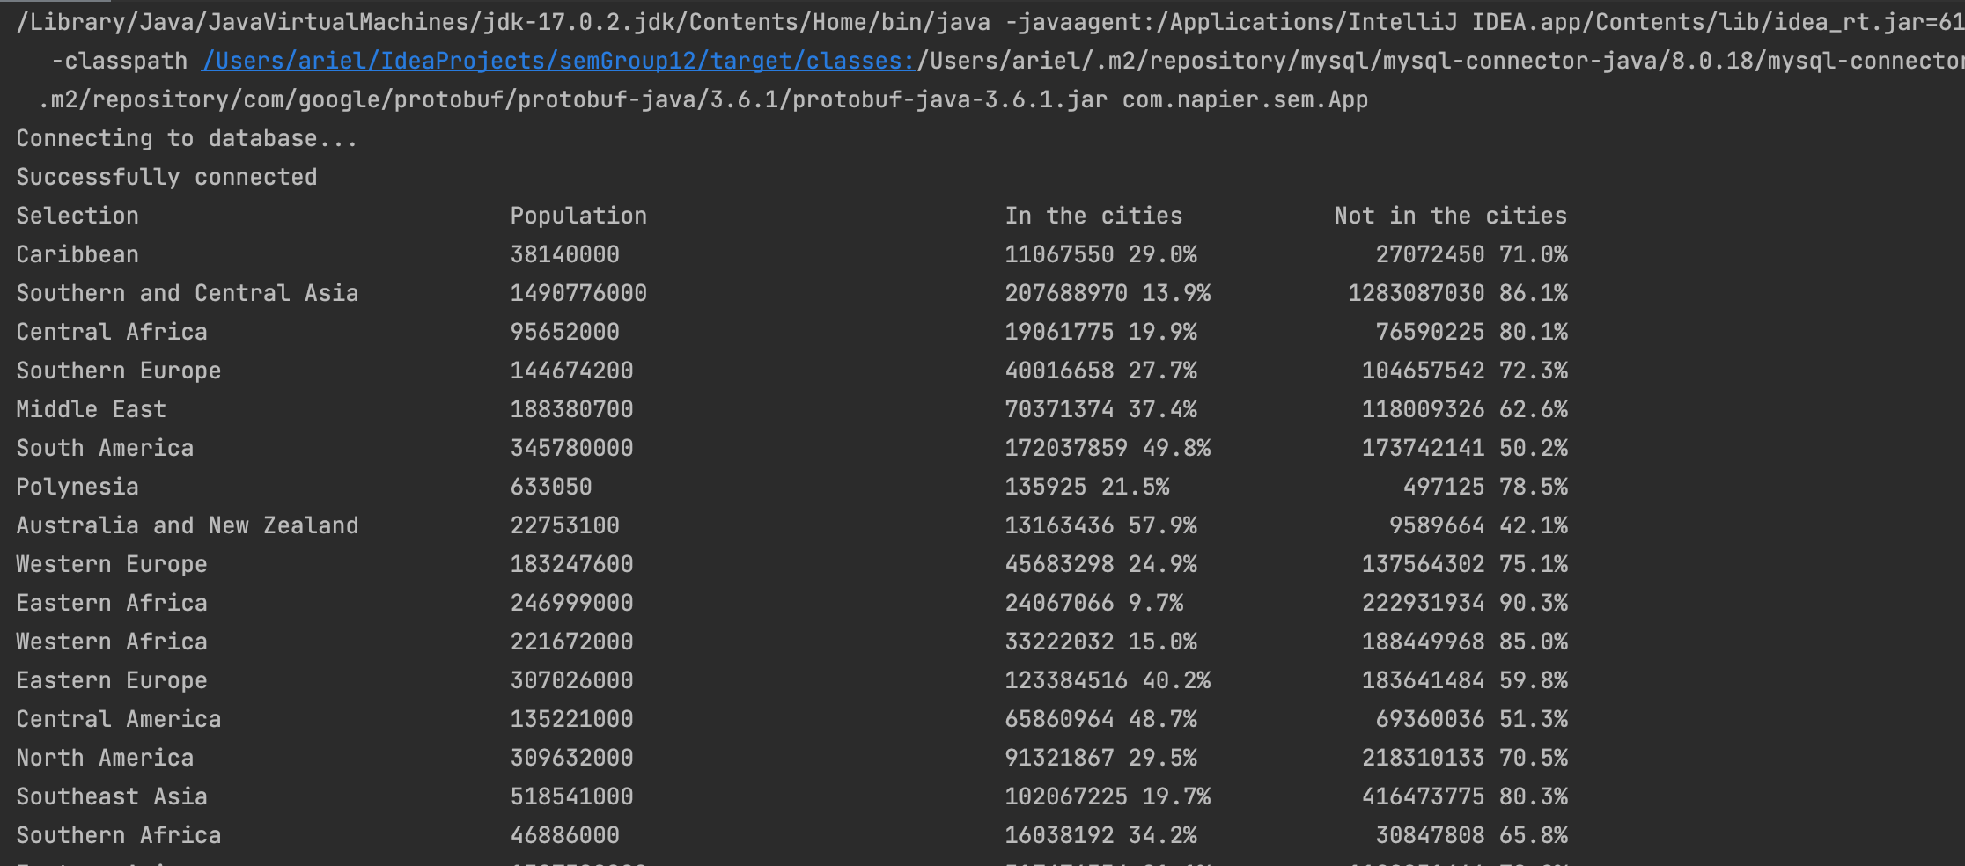This screenshot has height=866, width=1965.
Task: Click not-in-cities value '27072450 71.0%'
Action: coord(1472,254)
